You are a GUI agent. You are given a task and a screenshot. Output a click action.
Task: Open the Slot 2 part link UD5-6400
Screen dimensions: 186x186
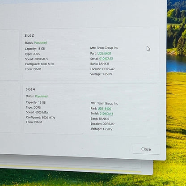pyautogui.click(x=104, y=53)
